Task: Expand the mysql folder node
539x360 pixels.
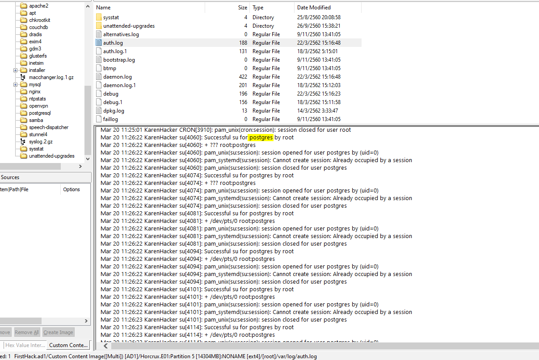Action: pos(16,84)
